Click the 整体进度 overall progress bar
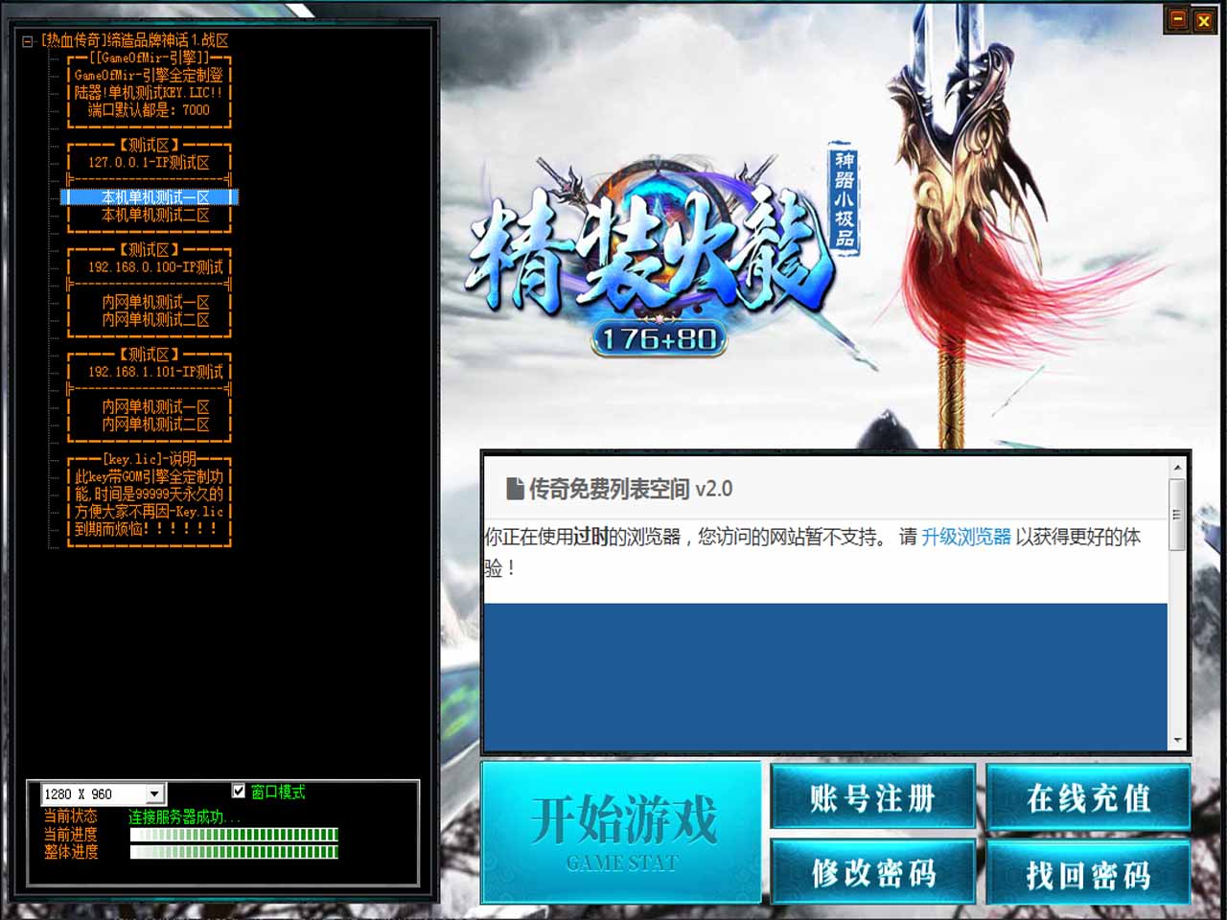The height and width of the screenshot is (920, 1227). pos(234,852)
